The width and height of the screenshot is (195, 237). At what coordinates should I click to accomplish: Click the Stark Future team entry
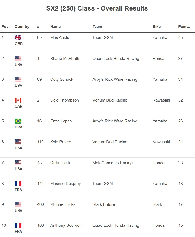click(103, 204)
